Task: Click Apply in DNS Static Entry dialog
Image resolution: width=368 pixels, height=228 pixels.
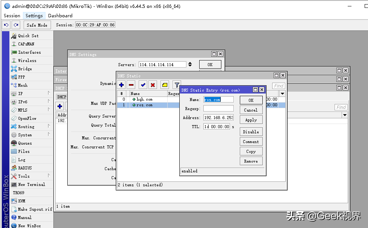Action: [x=251, y=120]
